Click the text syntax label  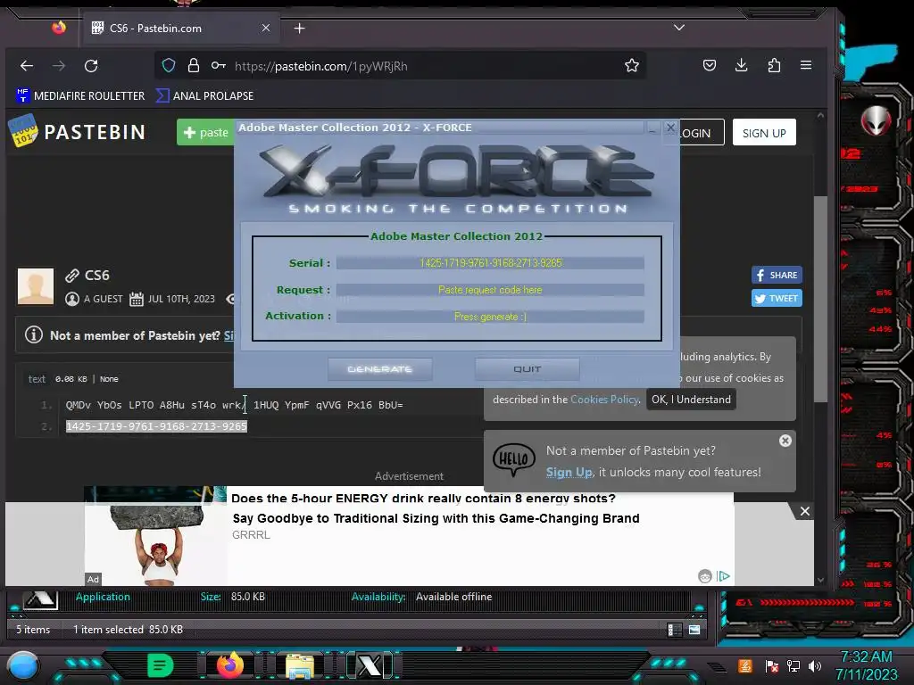coord(37,378)
